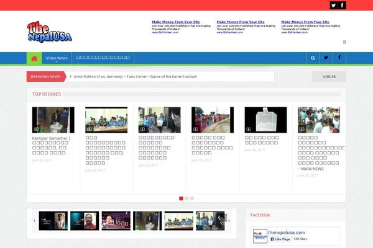Click next arrow of bottom video carousel
This screenshot has width=373, height=248.
pyautogui.click(x=229, y=221)
